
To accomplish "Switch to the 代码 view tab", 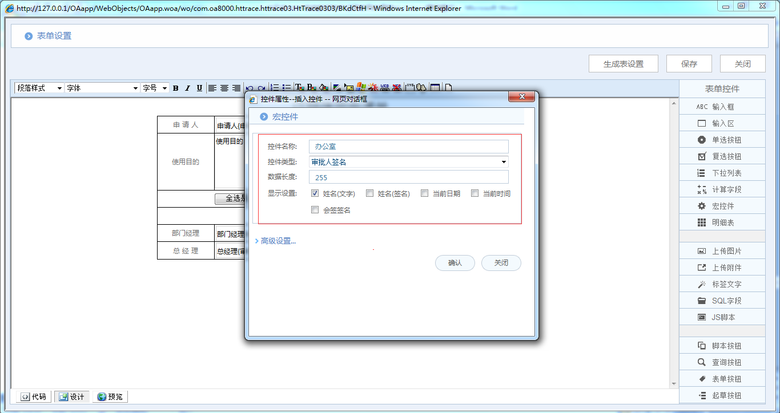I will point(33,396).
